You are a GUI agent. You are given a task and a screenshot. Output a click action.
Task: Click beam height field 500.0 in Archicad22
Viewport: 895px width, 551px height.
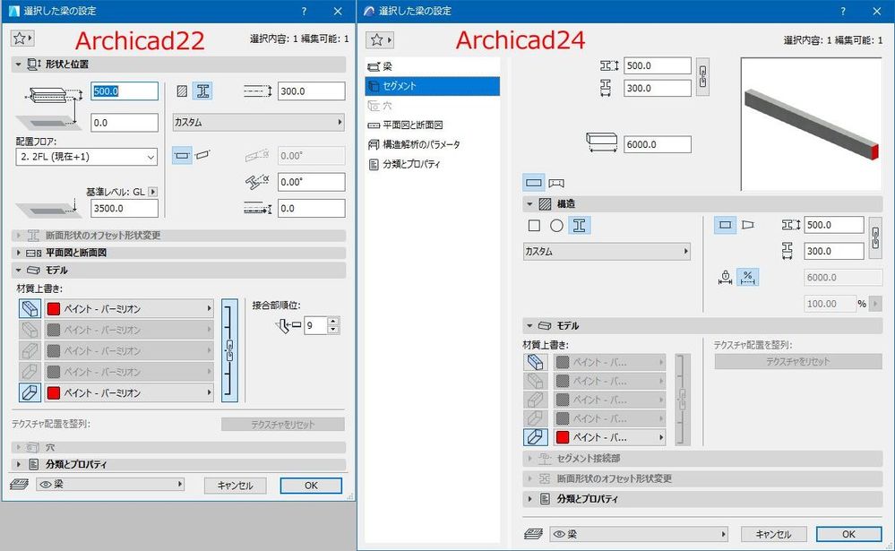[x=125, y=90]
